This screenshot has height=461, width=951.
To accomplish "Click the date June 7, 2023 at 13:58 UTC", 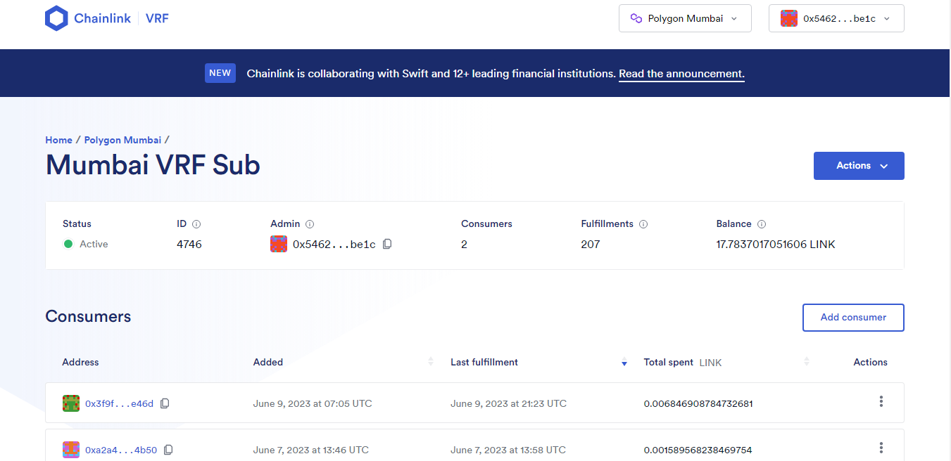I will tap(508, 450).
